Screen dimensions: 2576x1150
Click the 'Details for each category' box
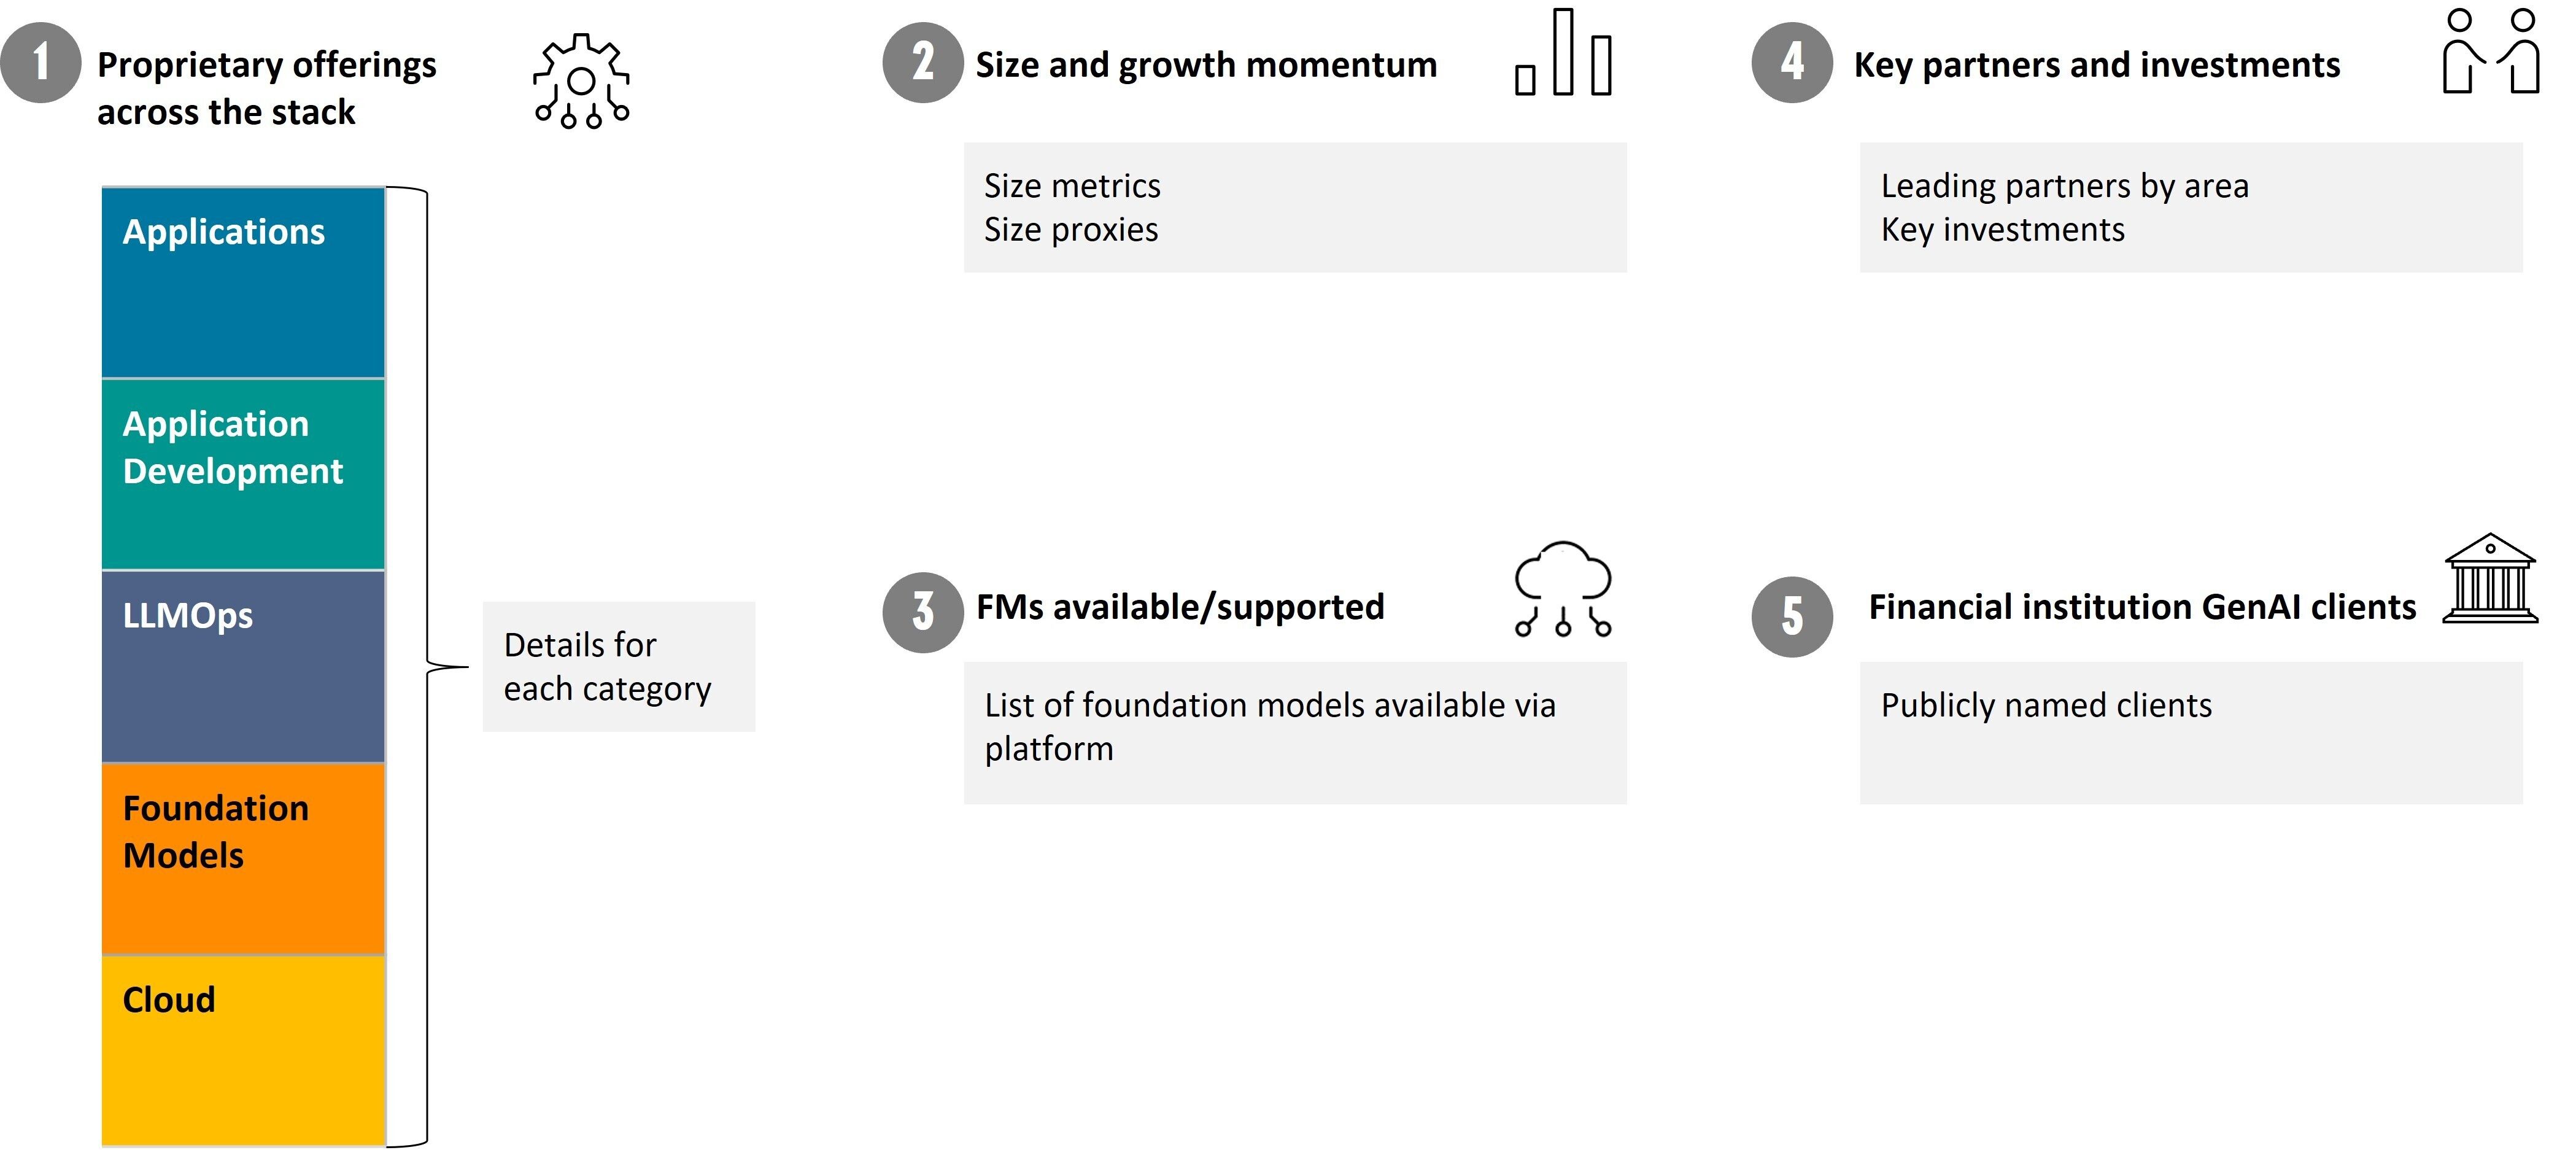pos(618,667)
